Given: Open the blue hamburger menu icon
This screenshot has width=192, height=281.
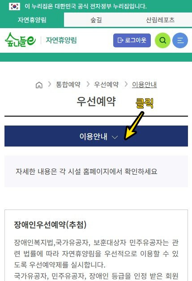Looking at the screenshot, I should tap(180, 40).
